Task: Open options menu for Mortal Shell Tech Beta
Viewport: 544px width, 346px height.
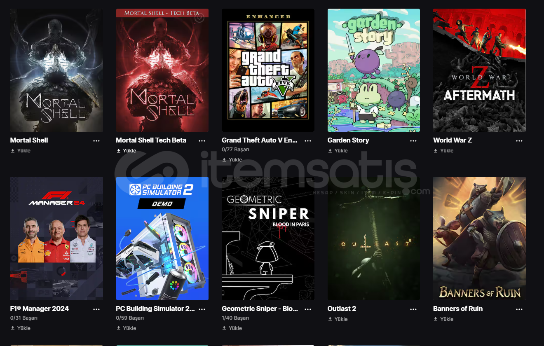Action: pos(202,140)
